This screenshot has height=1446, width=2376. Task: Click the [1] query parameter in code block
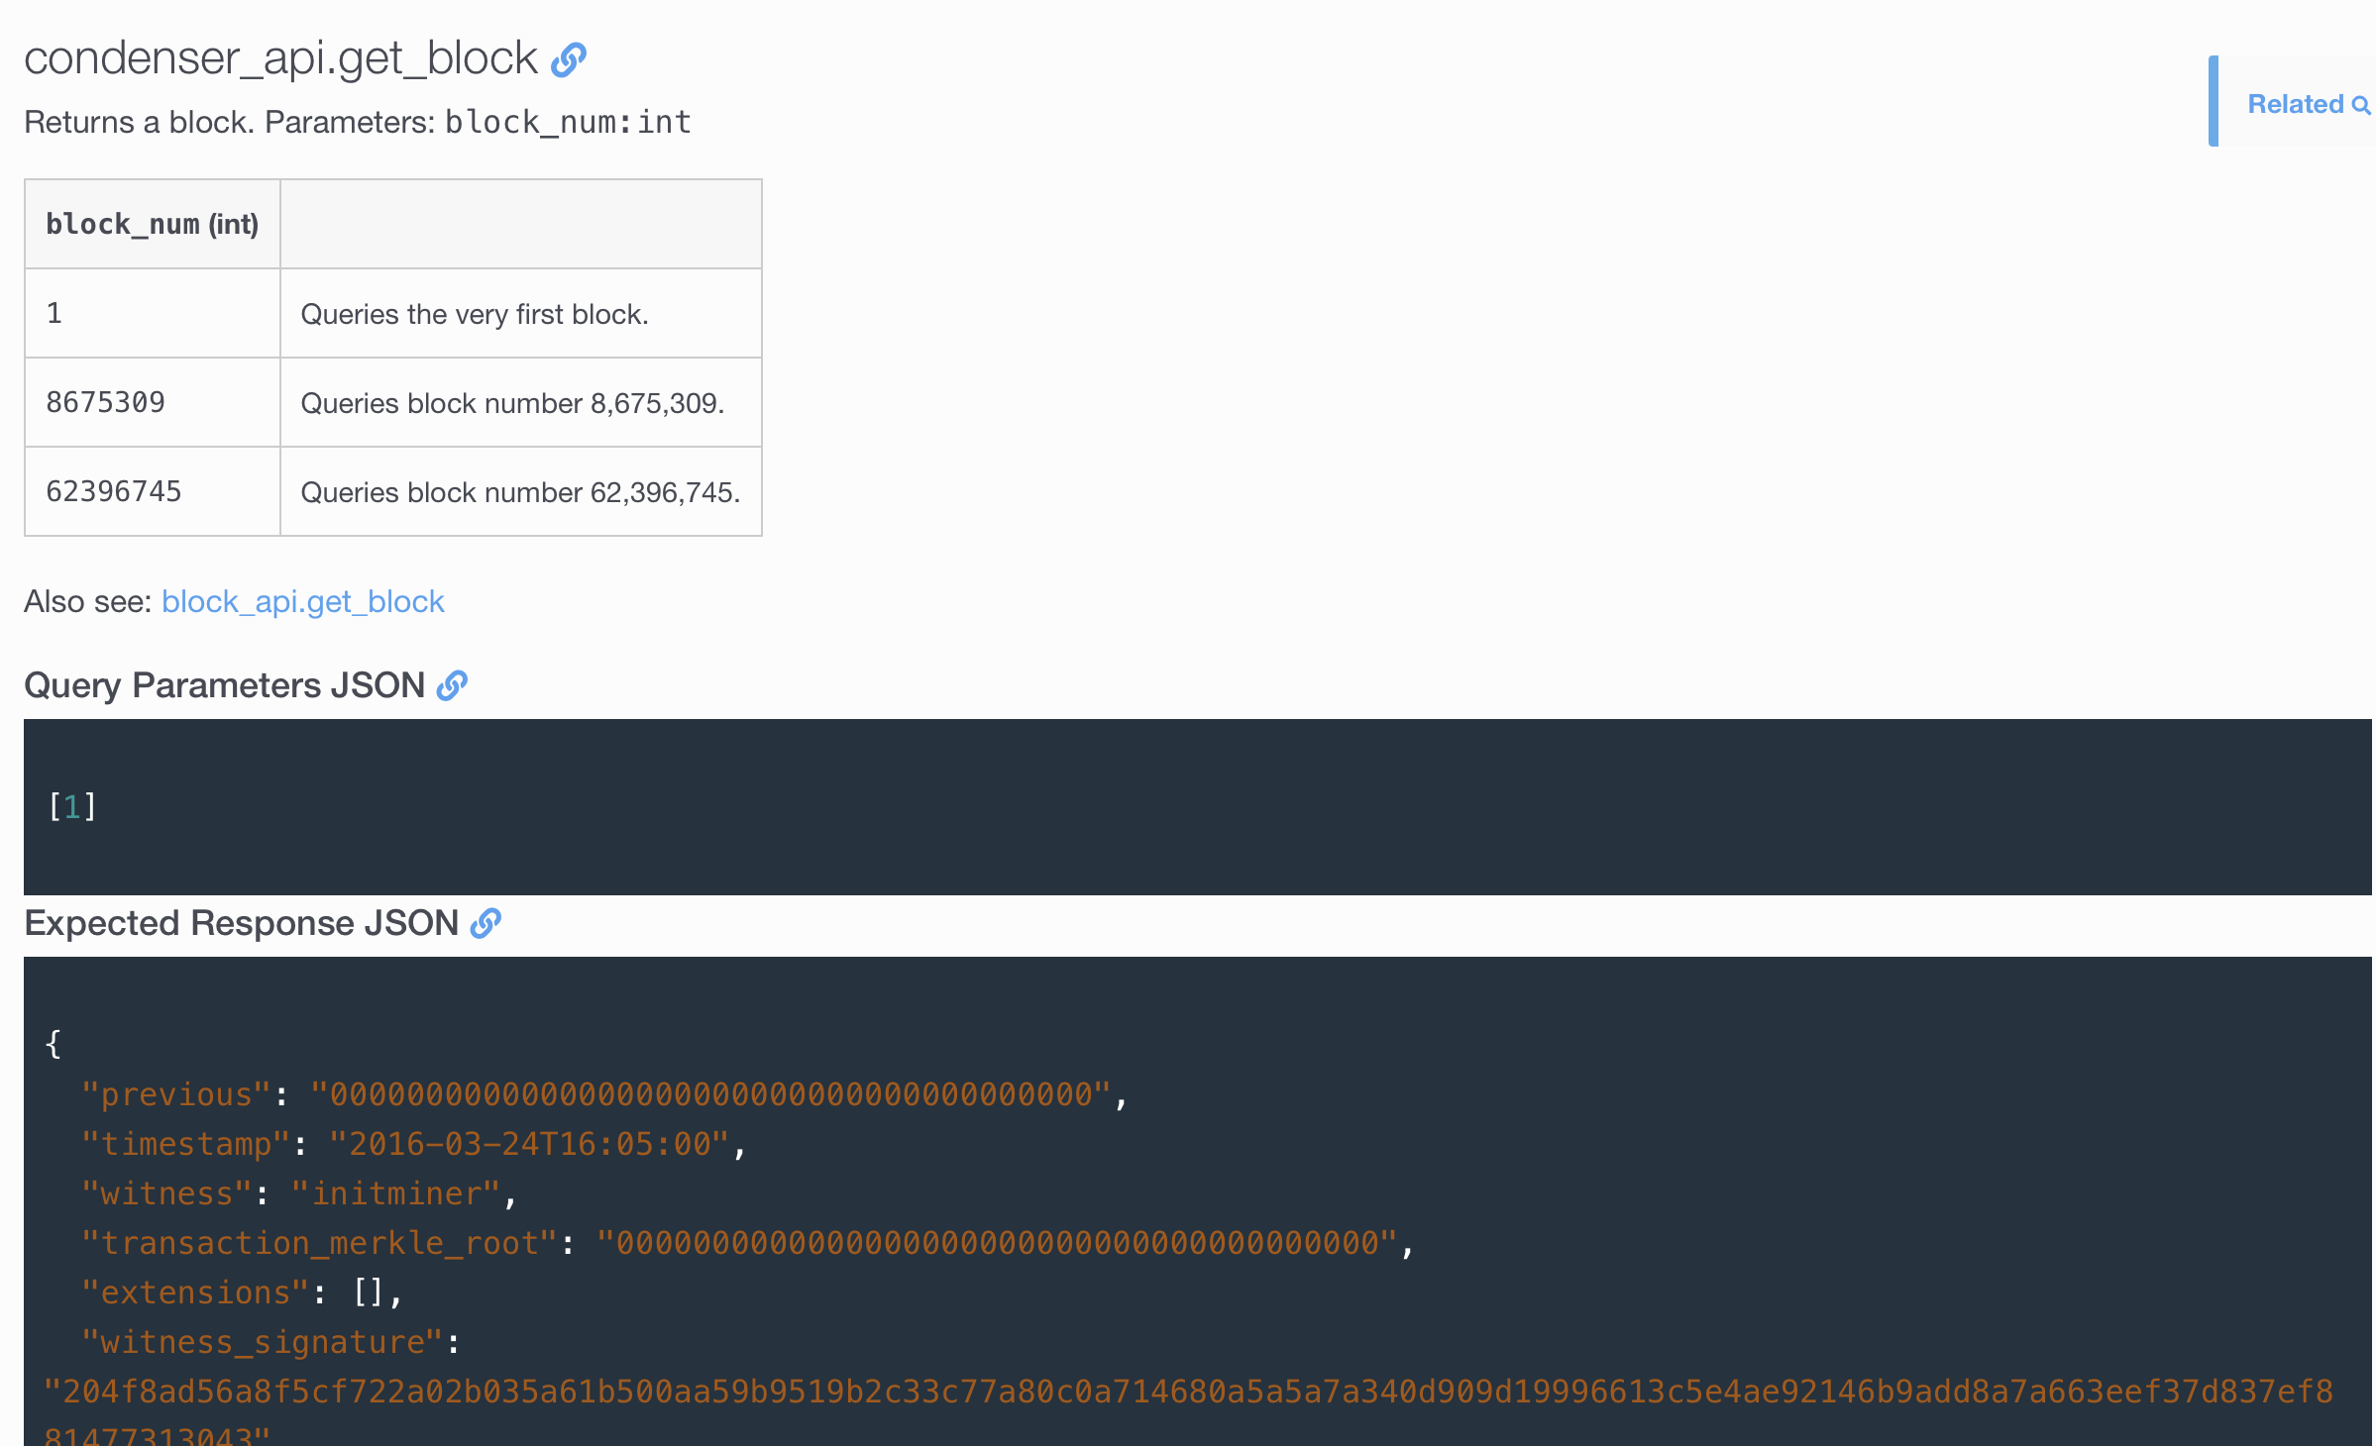tap(72, 806)
